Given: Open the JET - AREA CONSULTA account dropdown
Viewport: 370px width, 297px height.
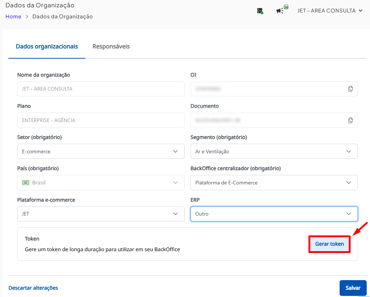Looking at the screenshot, I should coord(330,11).
